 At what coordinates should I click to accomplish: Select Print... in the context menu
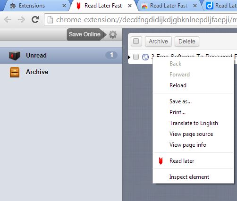point(194,112)
